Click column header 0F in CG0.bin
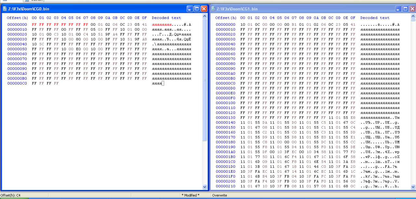Image resolution: width=416 pixels, height=199 pixels. click(x=145, y=18)
